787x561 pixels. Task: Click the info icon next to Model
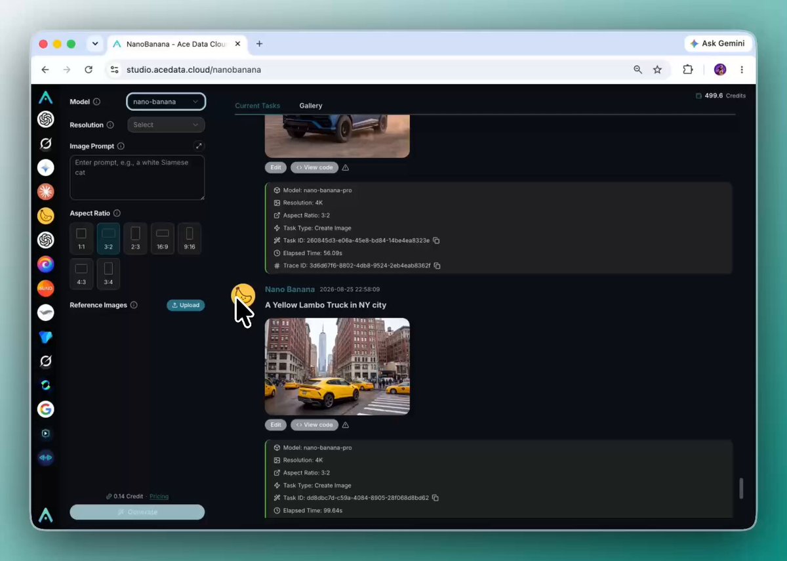tap(96, 102)
